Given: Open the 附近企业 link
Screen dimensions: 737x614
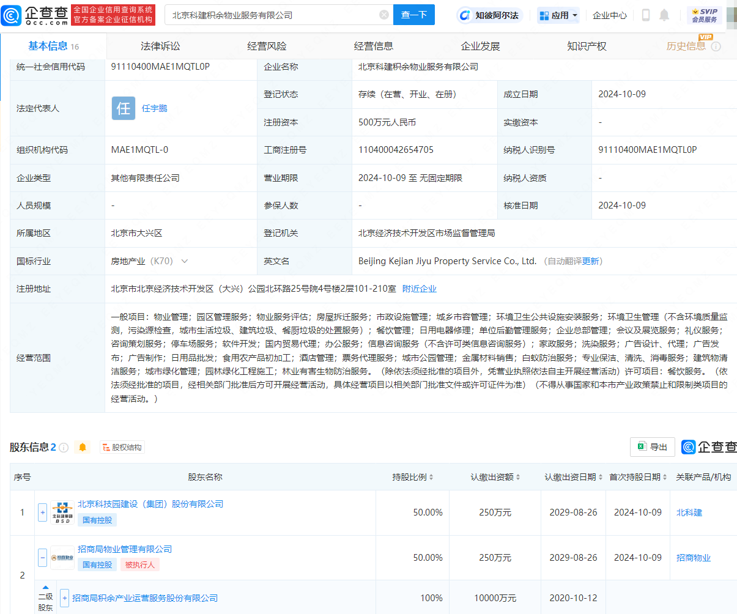Looking at the screenshot, I should (419, 288).
